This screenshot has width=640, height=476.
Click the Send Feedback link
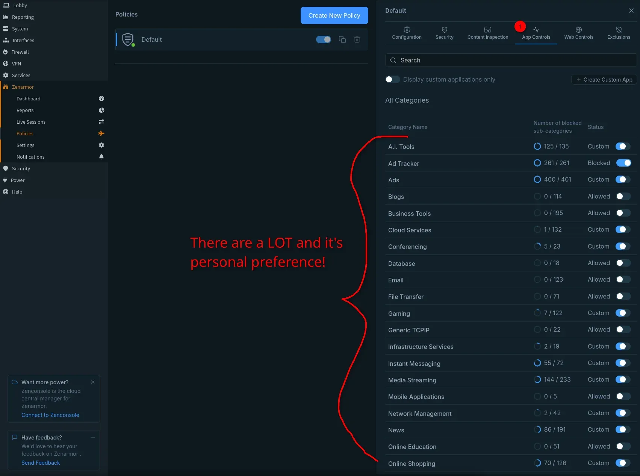point(41,463)
